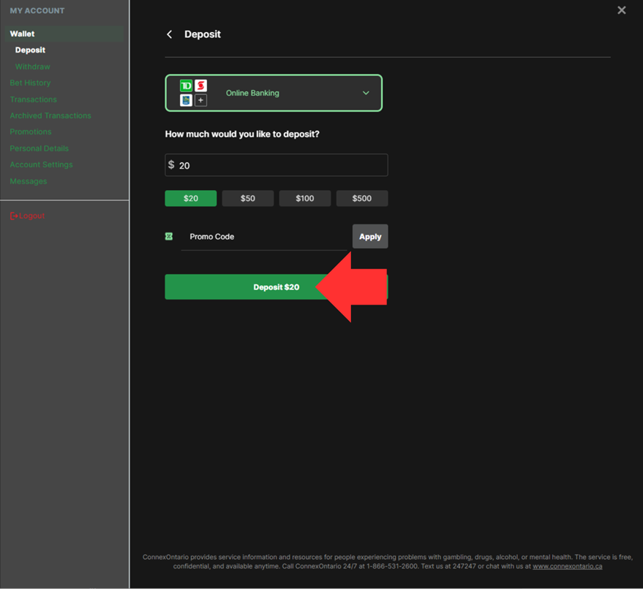Click the TD bank logo icon
643x589 pixels.
[x=186, y=86]
